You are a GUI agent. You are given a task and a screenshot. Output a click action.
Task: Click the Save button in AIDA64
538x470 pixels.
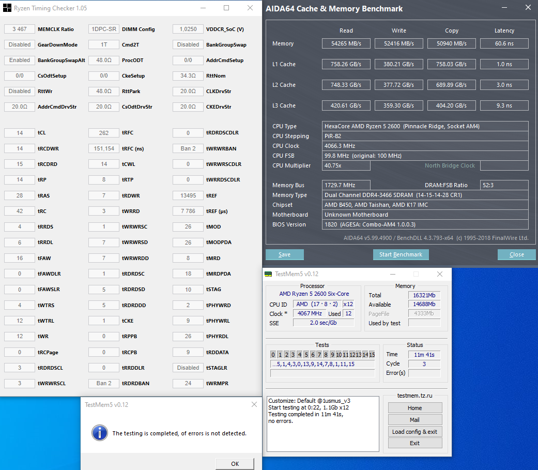(x=284, y=254)
